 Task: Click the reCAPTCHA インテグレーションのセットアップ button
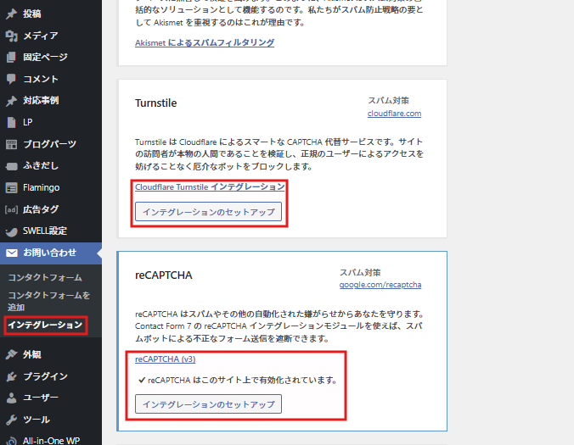pos(208,404)
